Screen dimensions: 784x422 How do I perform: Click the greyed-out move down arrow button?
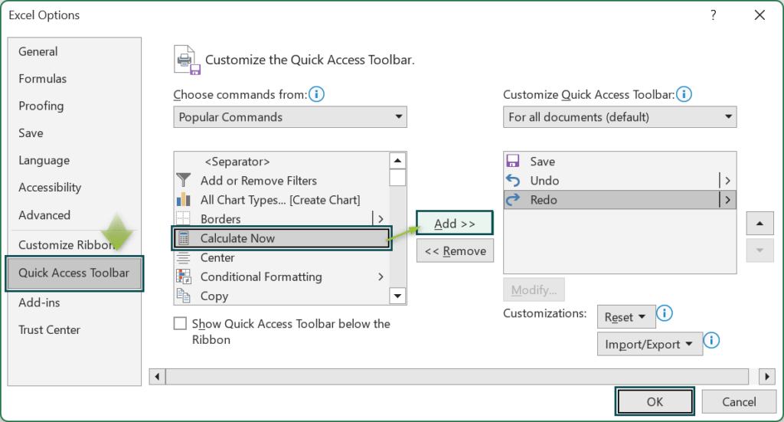tap(760, 250)
